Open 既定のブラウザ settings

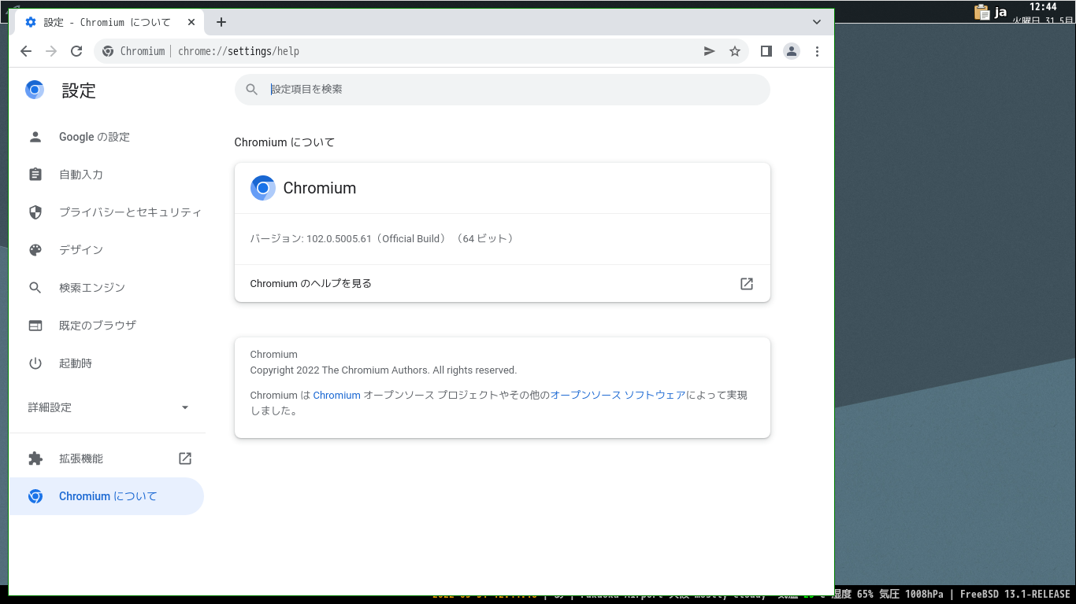pos(106,326)
